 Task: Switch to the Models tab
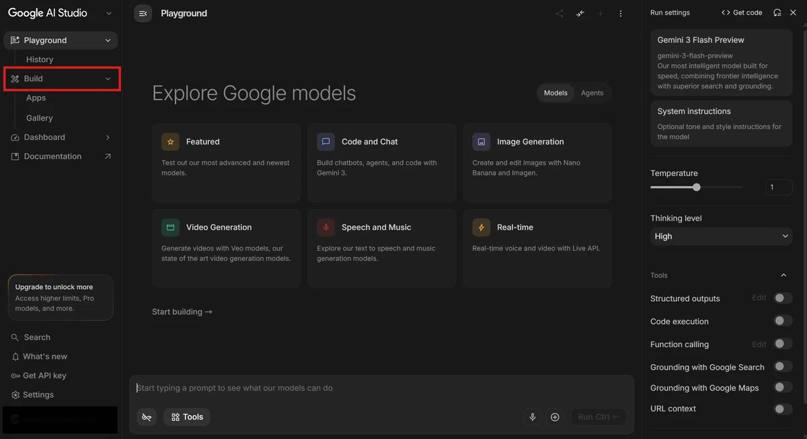(x=555, y=93)
